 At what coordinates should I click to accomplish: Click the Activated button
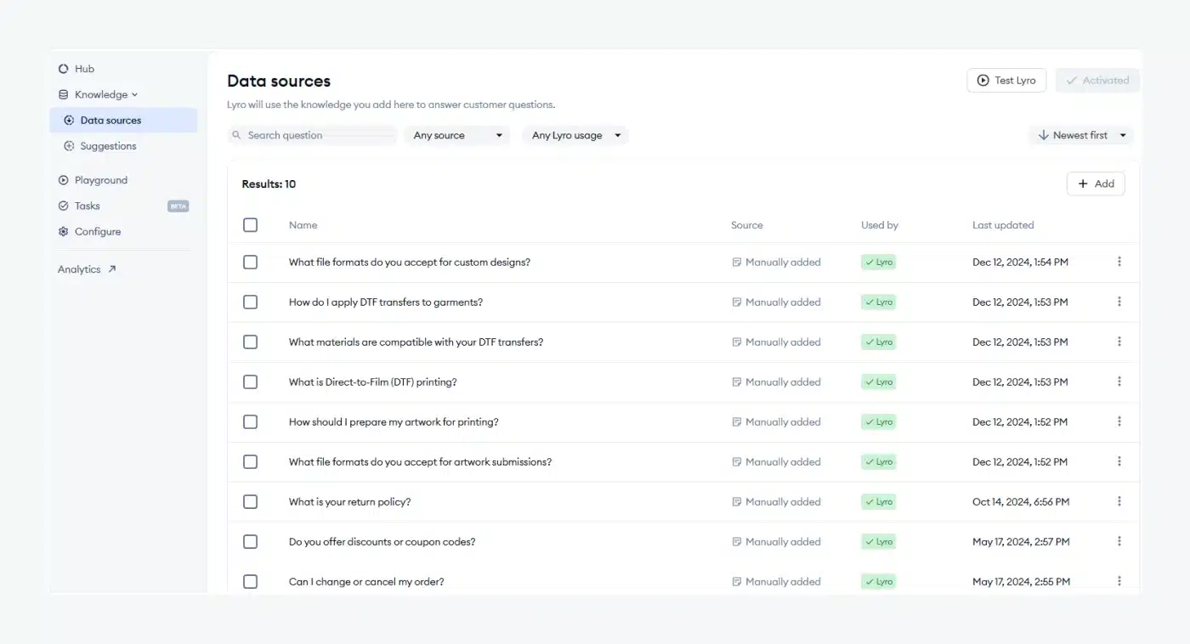click(x=1097, y=81)
